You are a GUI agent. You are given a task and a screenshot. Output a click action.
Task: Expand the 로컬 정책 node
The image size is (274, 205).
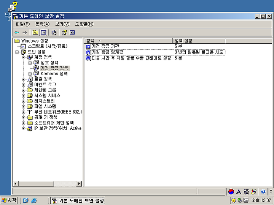pos(24,79)
